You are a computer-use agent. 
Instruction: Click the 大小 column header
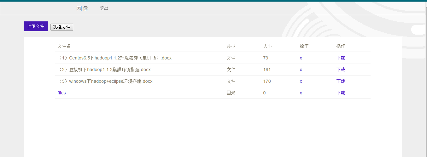[267, 46]
